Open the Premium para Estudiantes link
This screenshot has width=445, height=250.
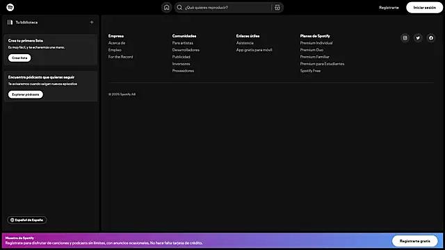tap(322, 64)
